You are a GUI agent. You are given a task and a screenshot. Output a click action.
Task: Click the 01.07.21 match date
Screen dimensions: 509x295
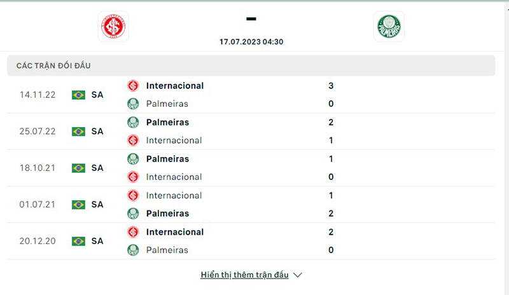tap(38, 205)
